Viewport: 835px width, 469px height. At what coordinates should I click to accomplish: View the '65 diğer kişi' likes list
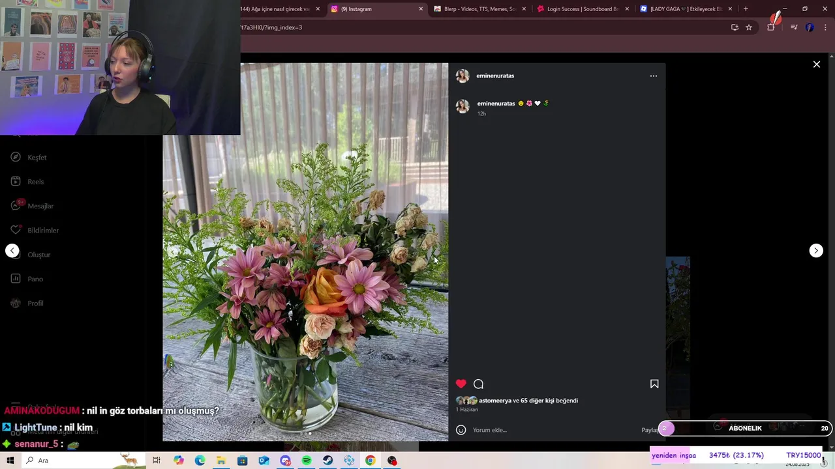point(537,401)
